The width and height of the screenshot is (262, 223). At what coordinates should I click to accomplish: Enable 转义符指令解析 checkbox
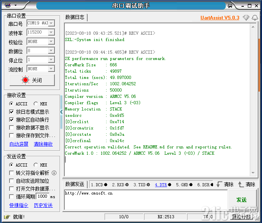[11, 173]
